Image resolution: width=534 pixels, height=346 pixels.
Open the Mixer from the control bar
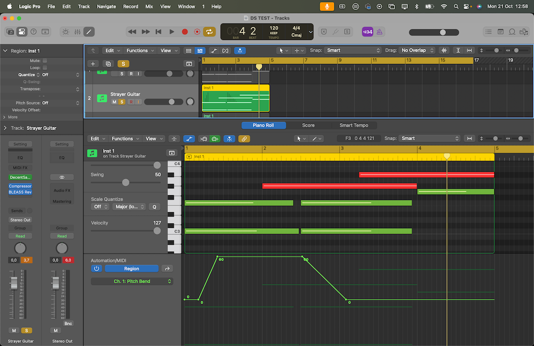click(x=77, y=31)
